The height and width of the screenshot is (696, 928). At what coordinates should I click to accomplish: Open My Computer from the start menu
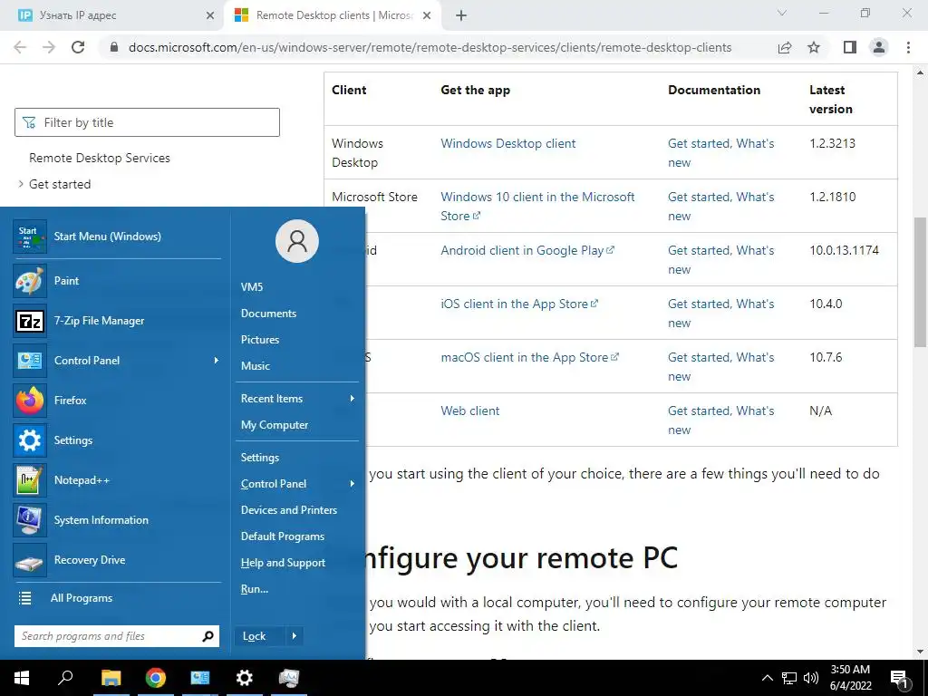274,425
